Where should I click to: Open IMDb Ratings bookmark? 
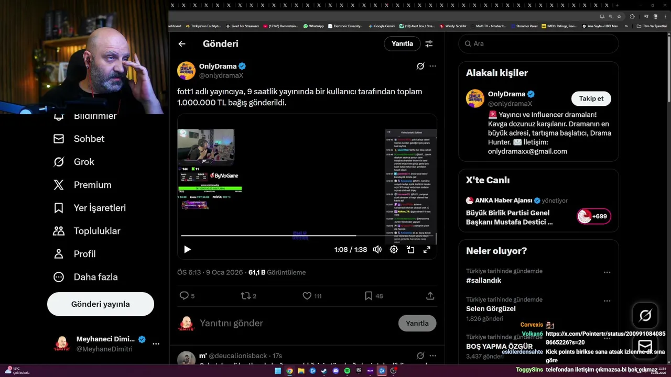pos(559,26)
